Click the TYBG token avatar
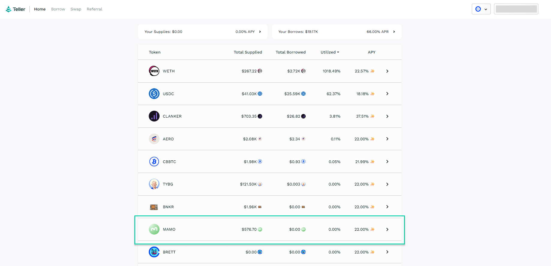The height and width of the screenshot is (266, 551). pos(154,184)
